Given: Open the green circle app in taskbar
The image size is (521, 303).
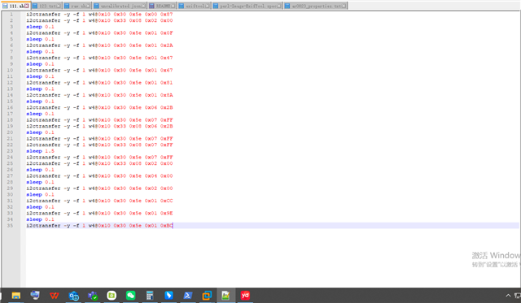Looking at the screenshot, I should click(x=112, y=295).
